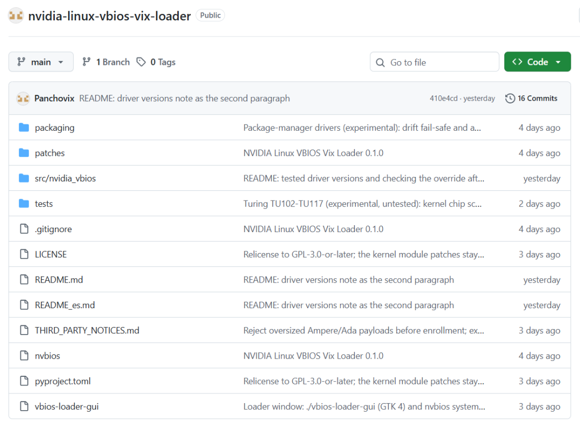Open commit message 'Turing TU102-TU117 (experimental, untested)'
This screenshot has width=580, height=424.
[363, 204]
